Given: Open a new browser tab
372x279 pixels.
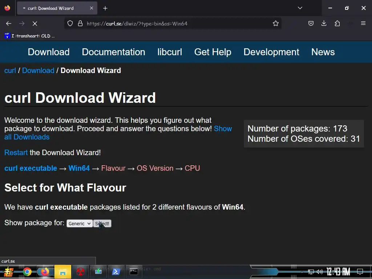Looking at the screenshot, I should point(105,8).
